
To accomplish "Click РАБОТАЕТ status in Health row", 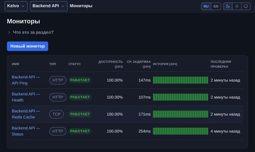I will pyautogui.click(x=80, y=97).
